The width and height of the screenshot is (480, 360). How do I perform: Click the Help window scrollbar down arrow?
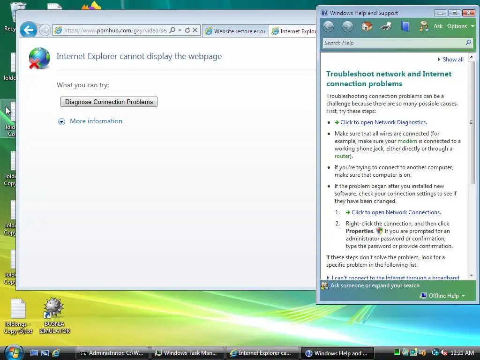point(472,276)
